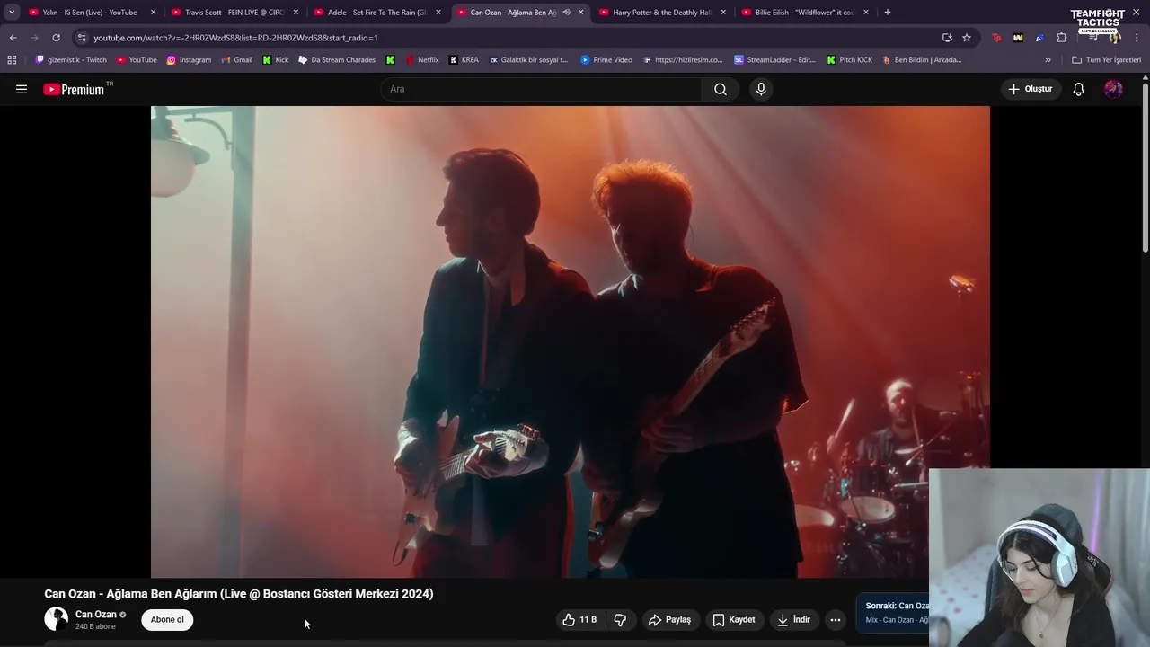
Task: Save the video with Kaydet
Action: click(734, 619)
